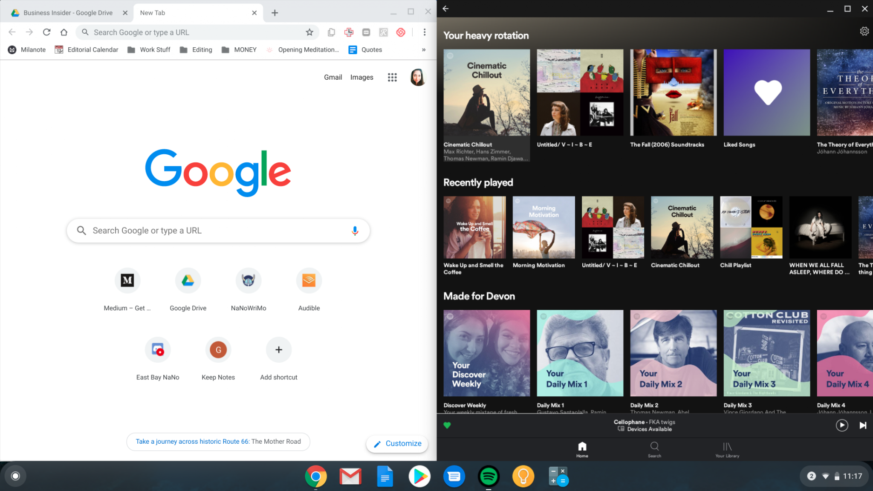Open Your Library in Spotify
Image resolution: width=873 pixels, height=491 pixels.
pos(727,449)
